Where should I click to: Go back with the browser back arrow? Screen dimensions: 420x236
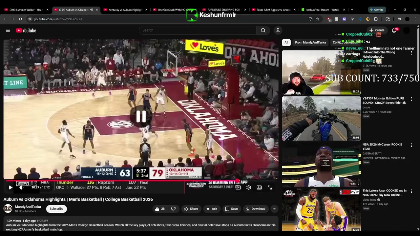click(x=5, y=19)
